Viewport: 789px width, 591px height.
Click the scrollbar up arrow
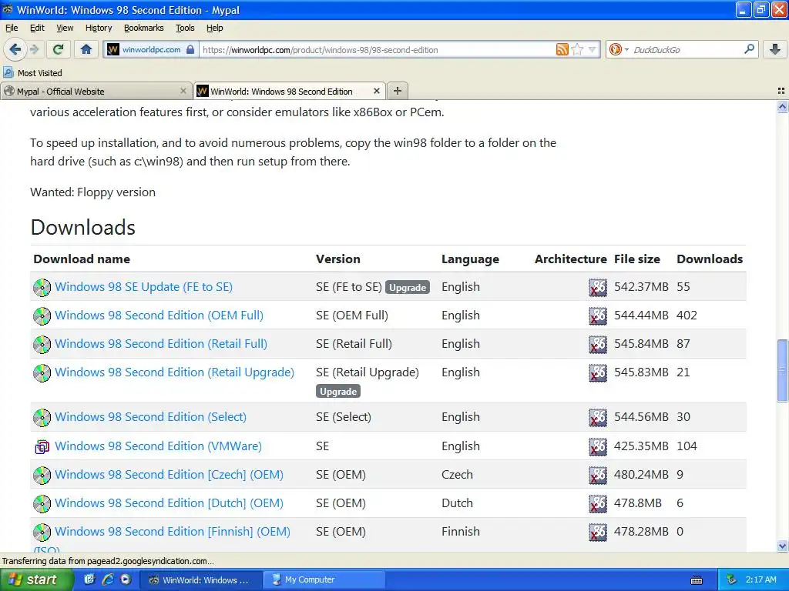pyautogui.click(x=782, y=106)
